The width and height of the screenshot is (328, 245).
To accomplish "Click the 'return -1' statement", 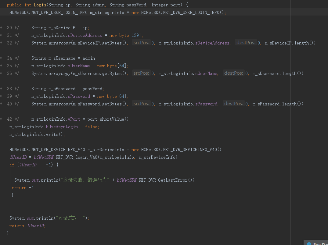I will [x=23, y=188].
